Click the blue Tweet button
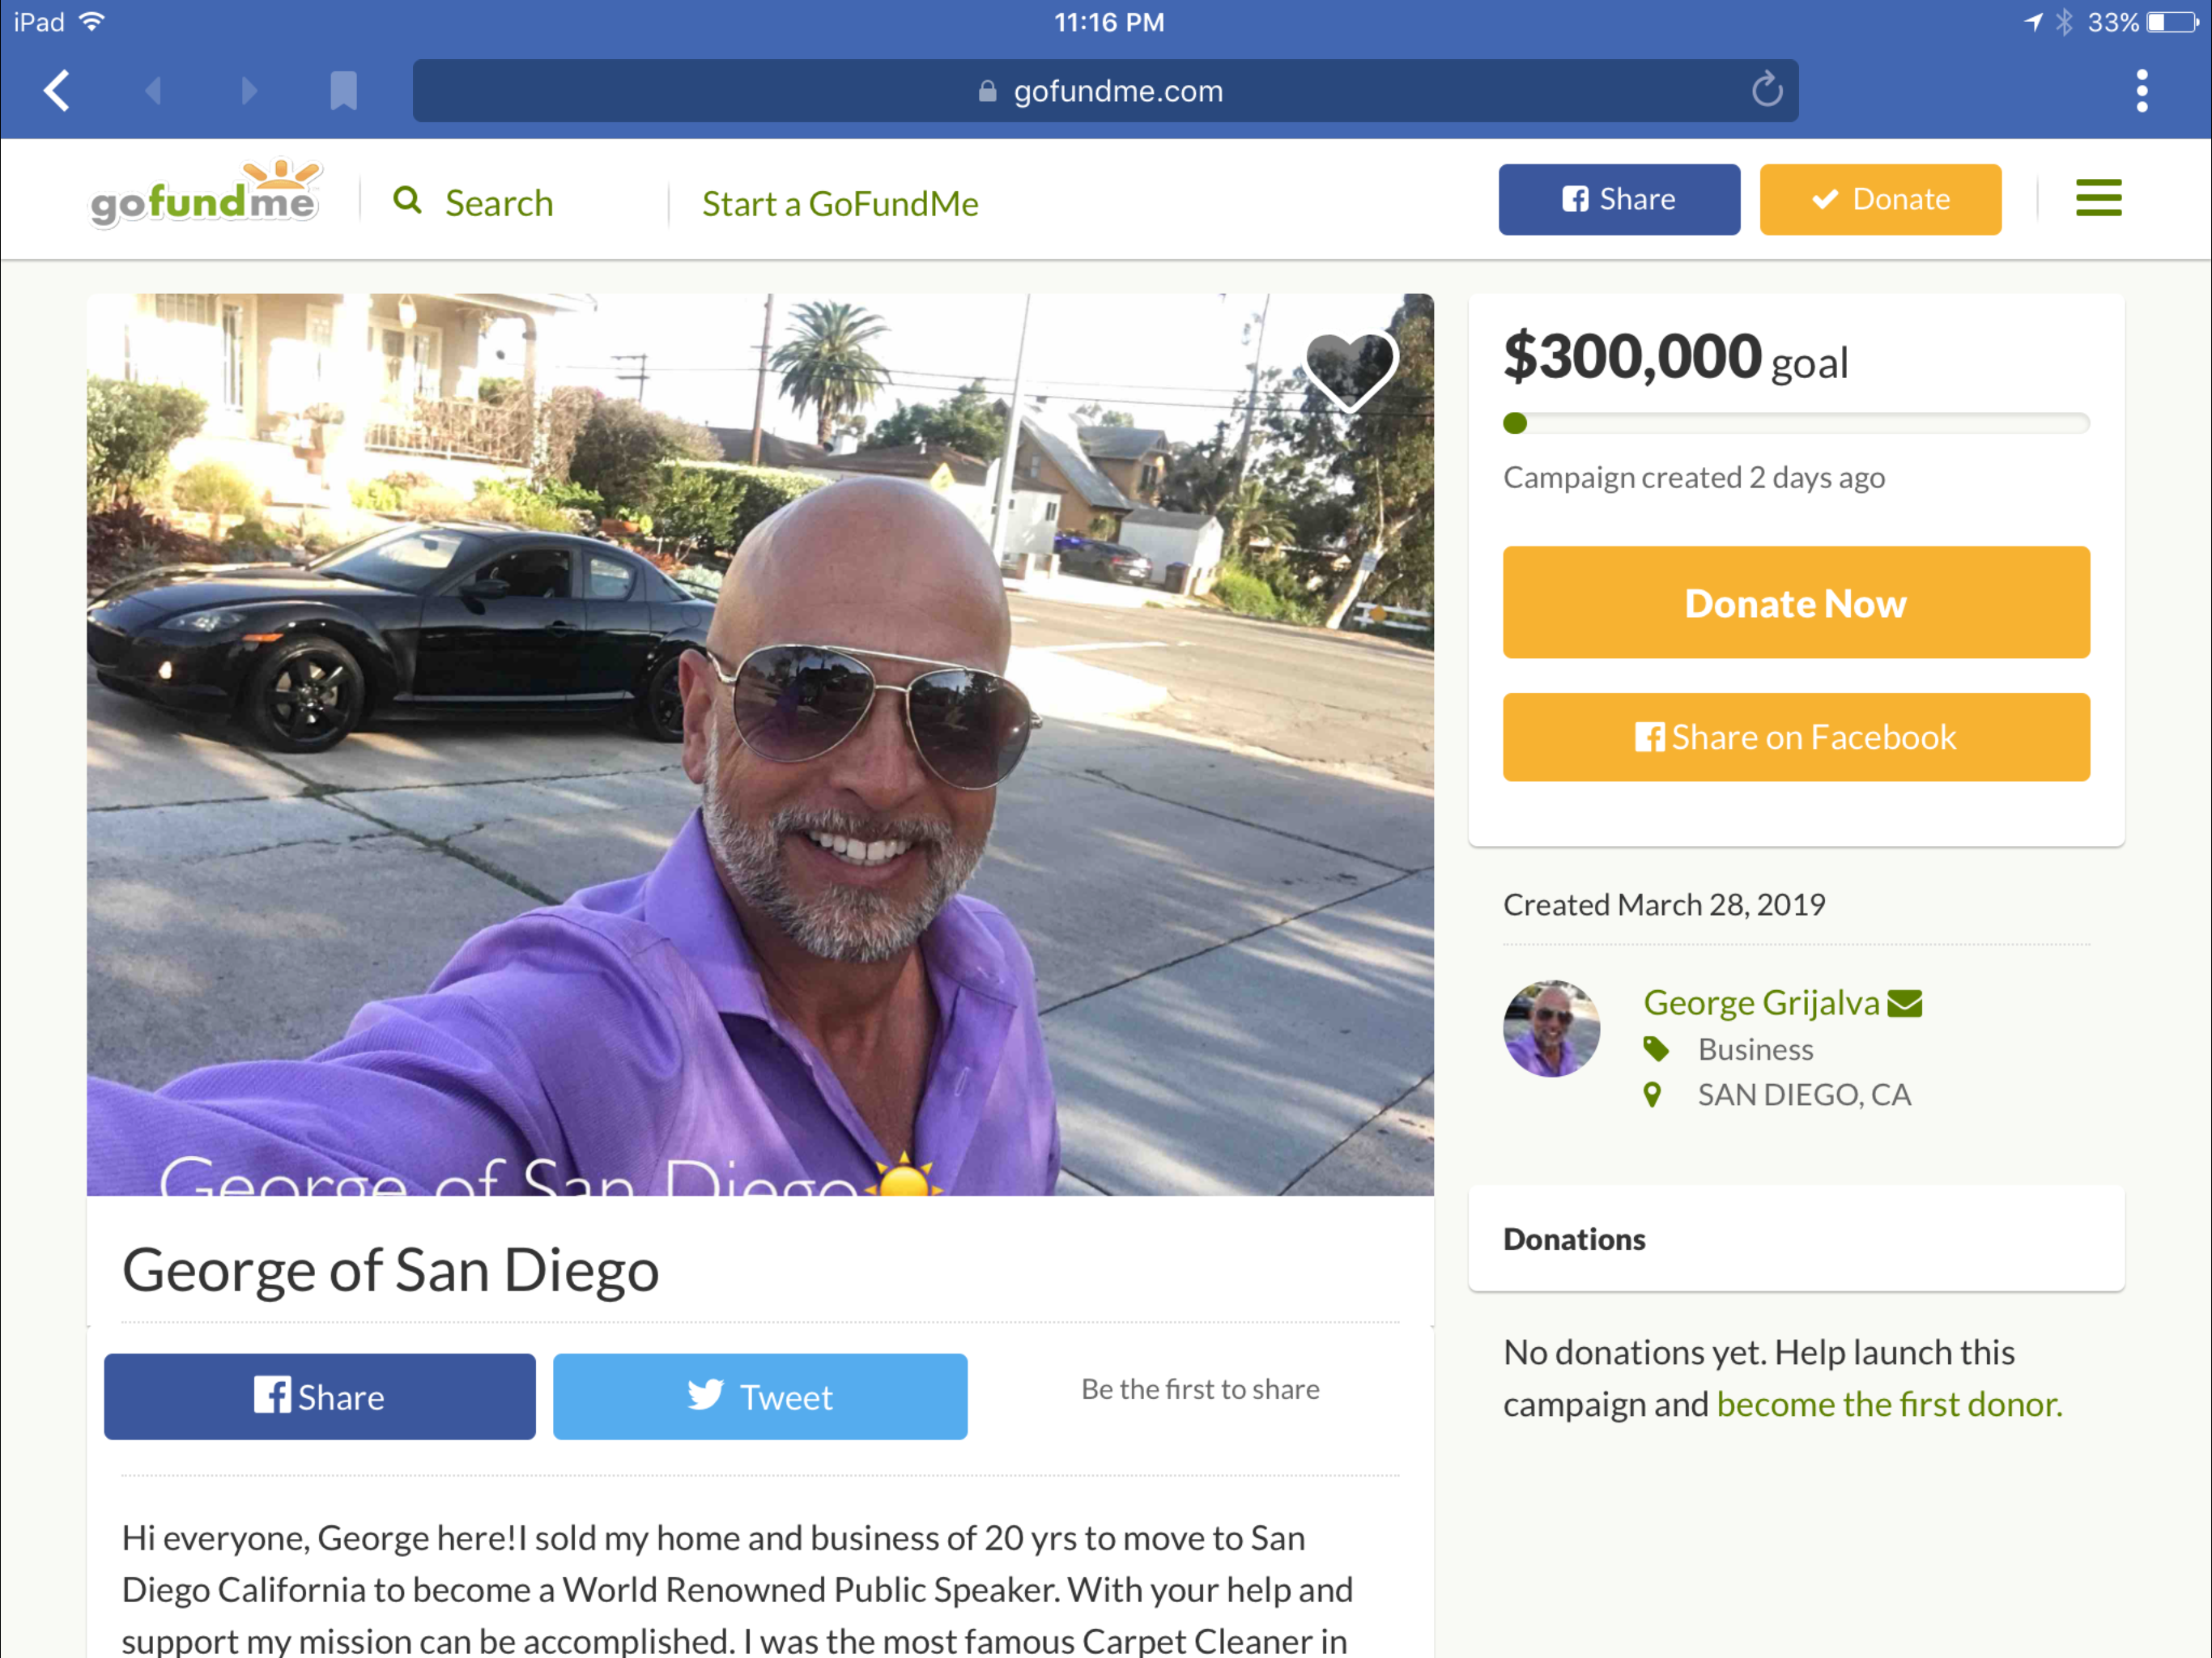This screenshot has height=1658, width=2212. coord(760,1396)
